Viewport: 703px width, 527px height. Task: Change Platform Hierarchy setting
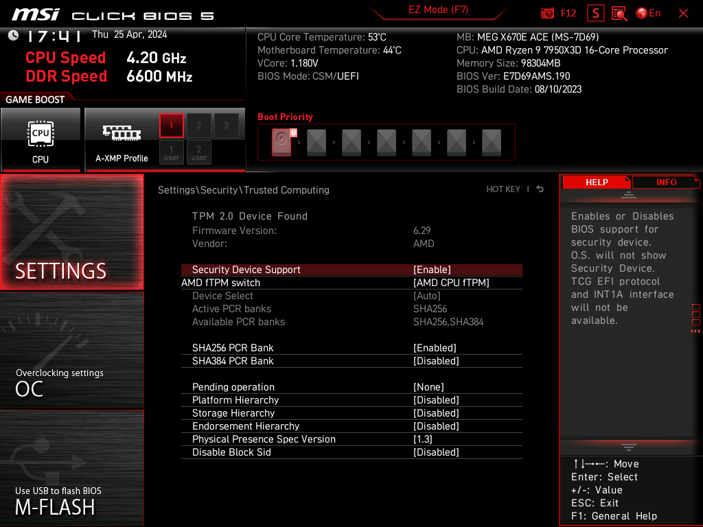click(351, 400)
